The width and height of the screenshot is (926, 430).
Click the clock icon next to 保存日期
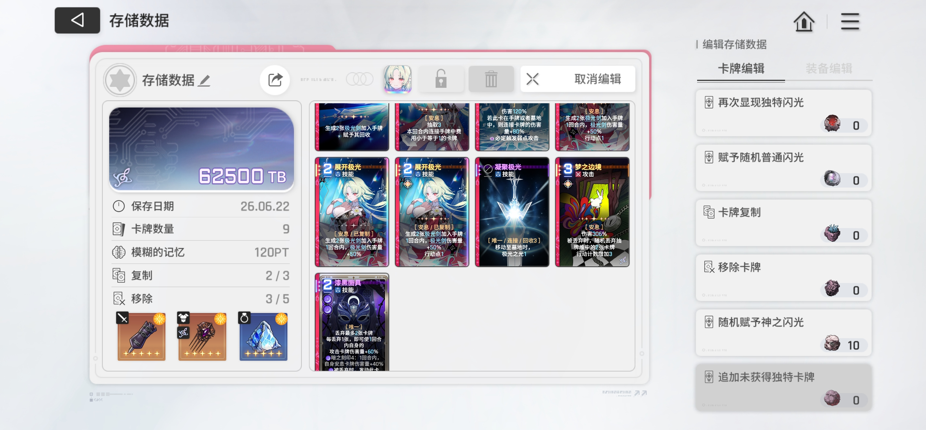(119, 206)
